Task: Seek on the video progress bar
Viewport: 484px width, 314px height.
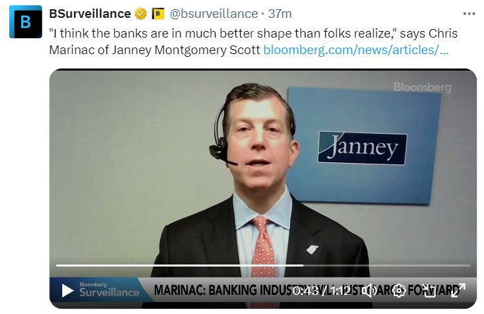Action: [263, 265]
